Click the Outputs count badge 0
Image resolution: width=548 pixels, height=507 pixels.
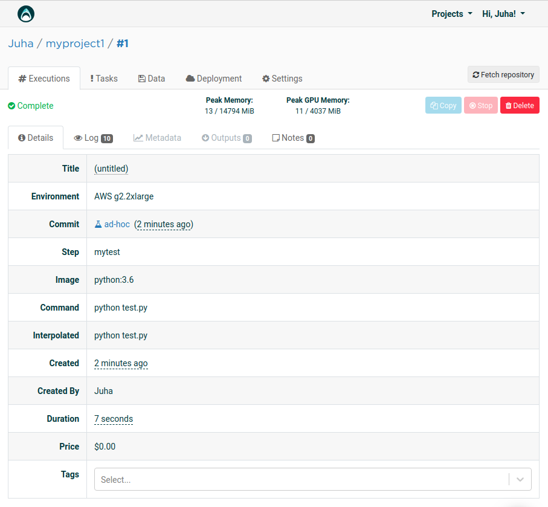click(248, 138)
